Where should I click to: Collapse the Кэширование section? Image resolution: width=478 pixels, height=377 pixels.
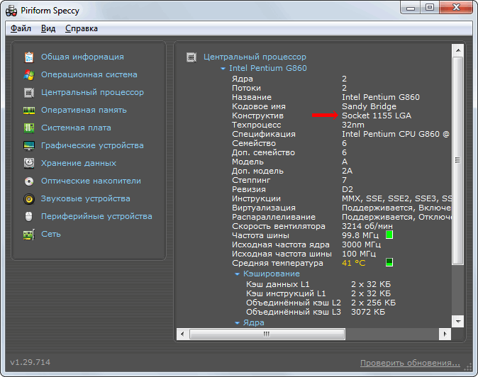point(237,274)
